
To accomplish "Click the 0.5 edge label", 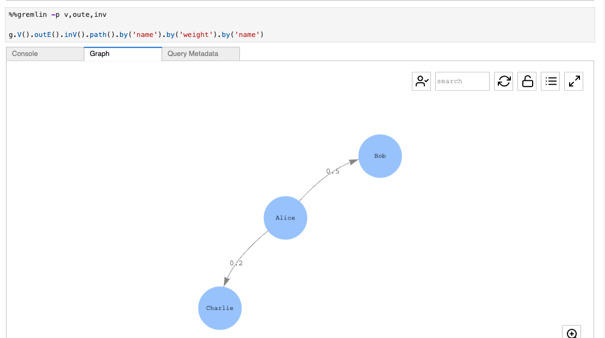I will [x=333, y=171].
